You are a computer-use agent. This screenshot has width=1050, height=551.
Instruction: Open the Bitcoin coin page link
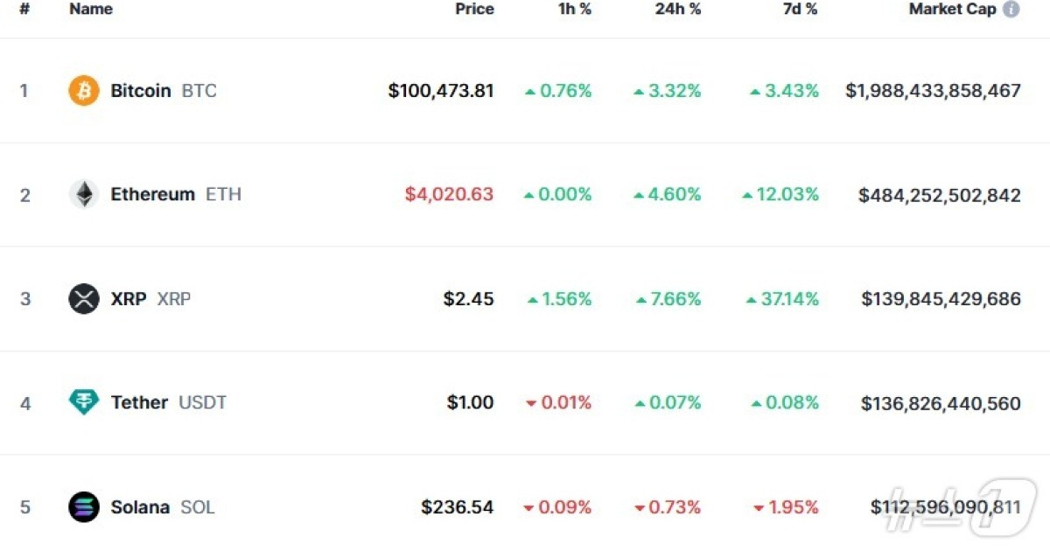(x=141, y=90)
